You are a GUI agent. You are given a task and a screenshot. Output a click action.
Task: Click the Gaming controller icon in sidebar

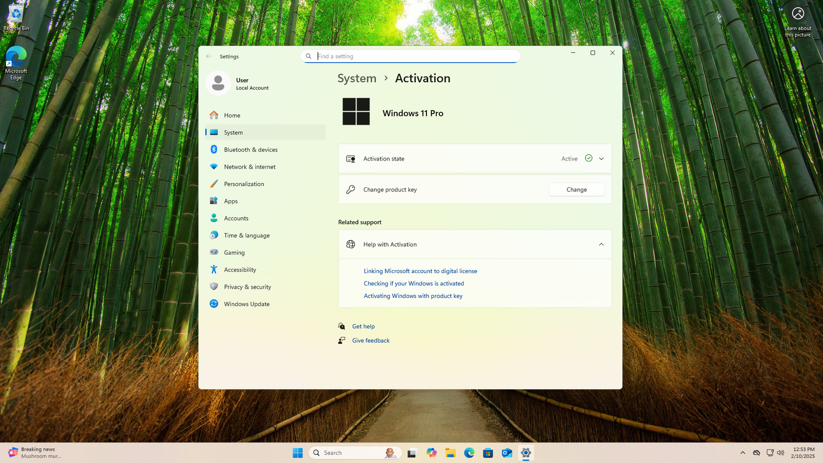pos(214,253)
